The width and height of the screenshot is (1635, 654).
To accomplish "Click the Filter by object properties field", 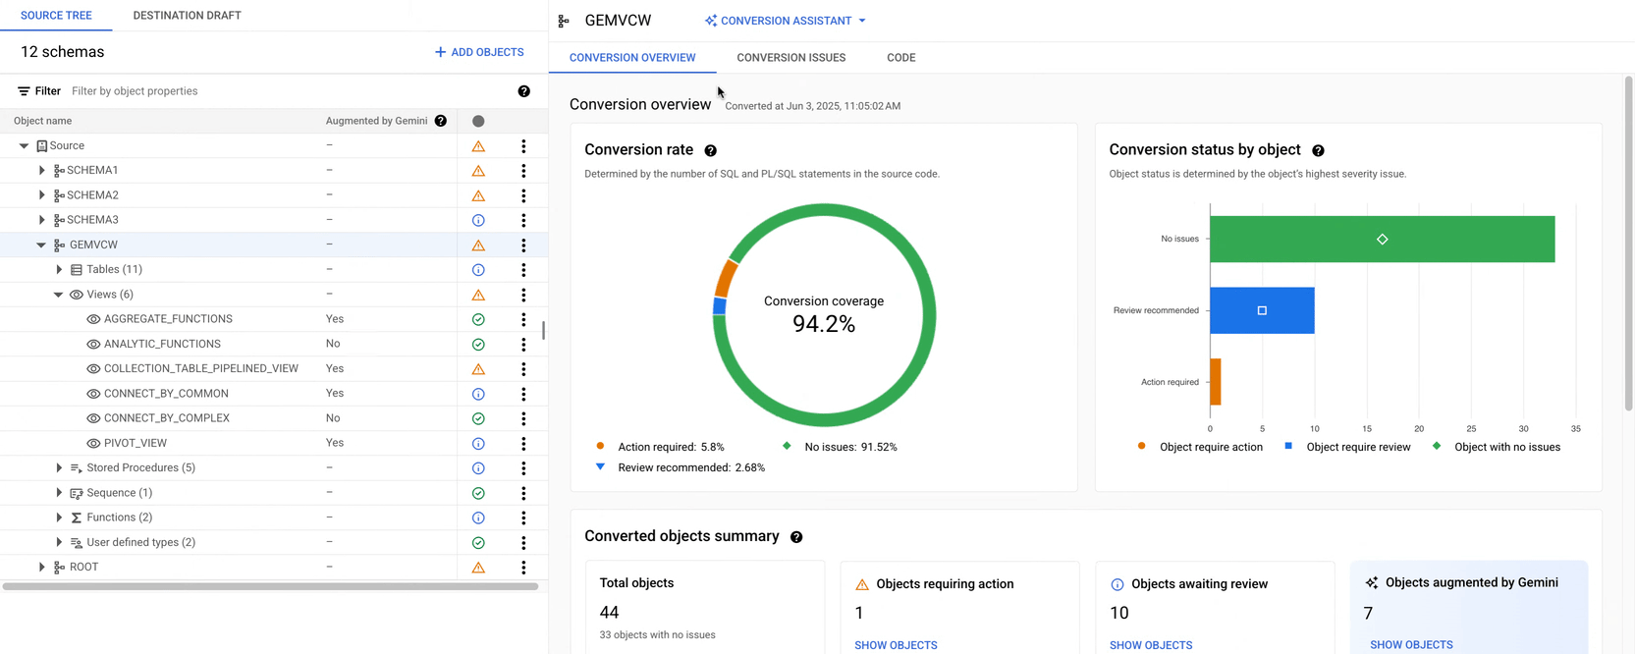I will click(285, 91).
